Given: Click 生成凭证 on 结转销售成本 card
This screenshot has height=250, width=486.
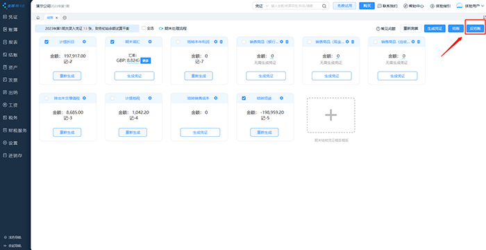Looking at the screenshot, I should tap(200, 132).
